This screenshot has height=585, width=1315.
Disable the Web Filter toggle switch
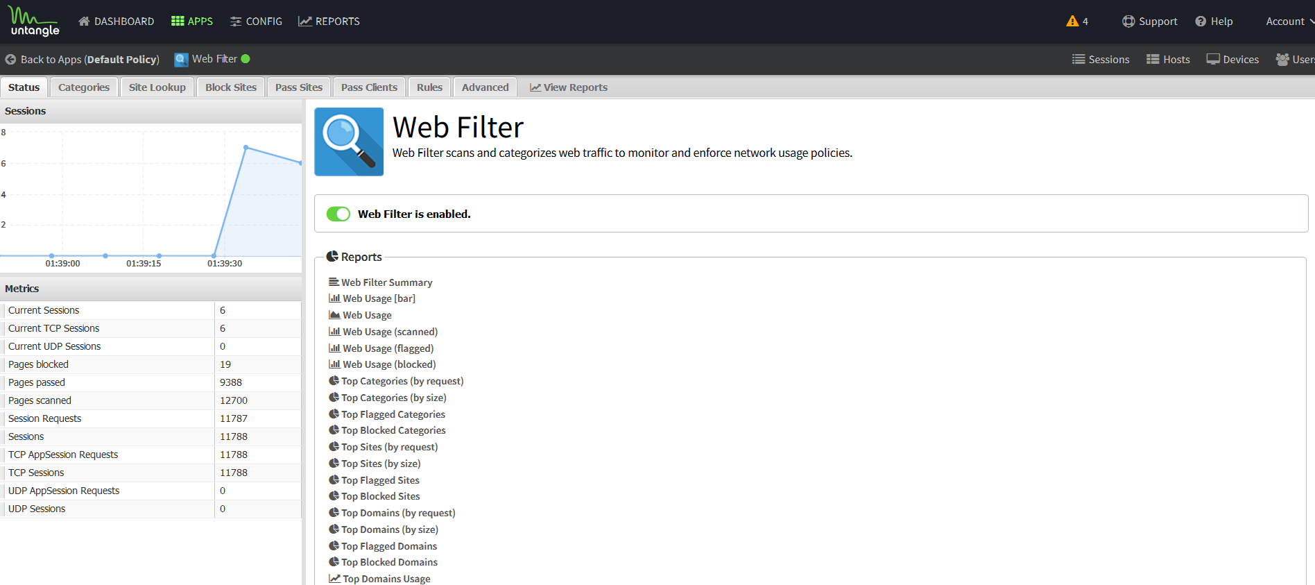pos(338,214)
